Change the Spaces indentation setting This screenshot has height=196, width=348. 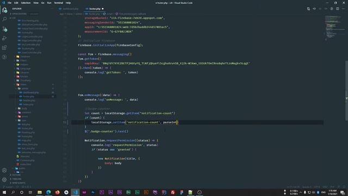pyautogui.click(x=307, y=187)
